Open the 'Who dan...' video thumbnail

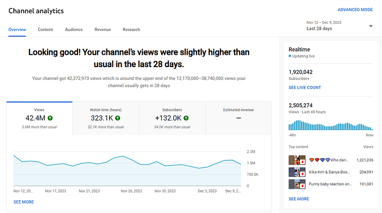[297, 160]
